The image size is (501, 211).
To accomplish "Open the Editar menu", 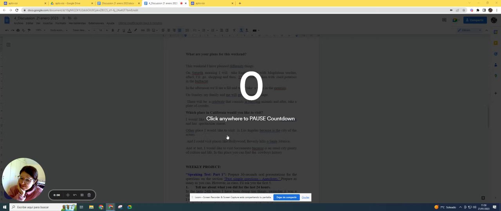I will 30,23.
